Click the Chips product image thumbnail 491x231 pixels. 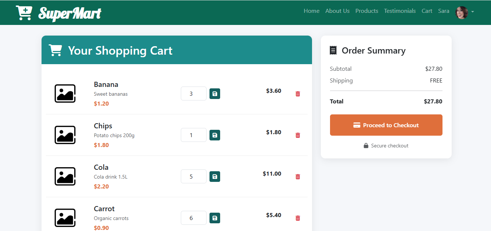point(65,135)
